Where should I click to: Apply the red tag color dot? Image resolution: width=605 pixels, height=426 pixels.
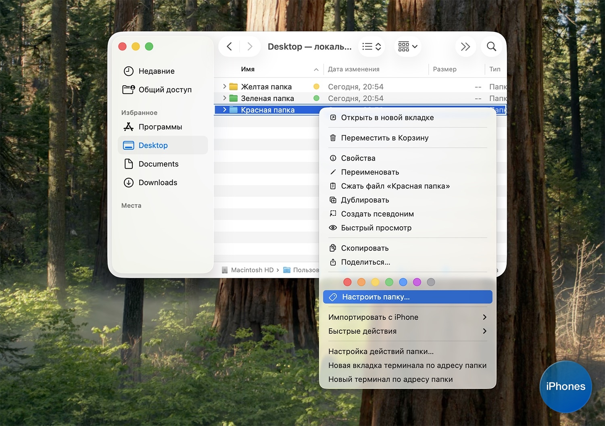point(347,282)
